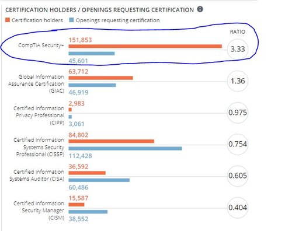Screen dimensions: 292x231
Task: Click the blue CISM openings bar
Action: tap(88, 212)
